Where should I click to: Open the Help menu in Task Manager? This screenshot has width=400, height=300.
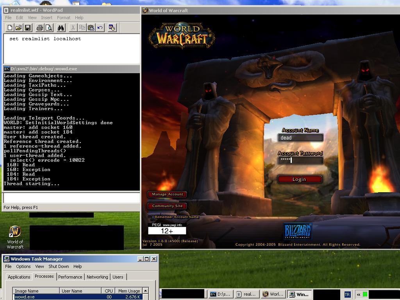78,266
